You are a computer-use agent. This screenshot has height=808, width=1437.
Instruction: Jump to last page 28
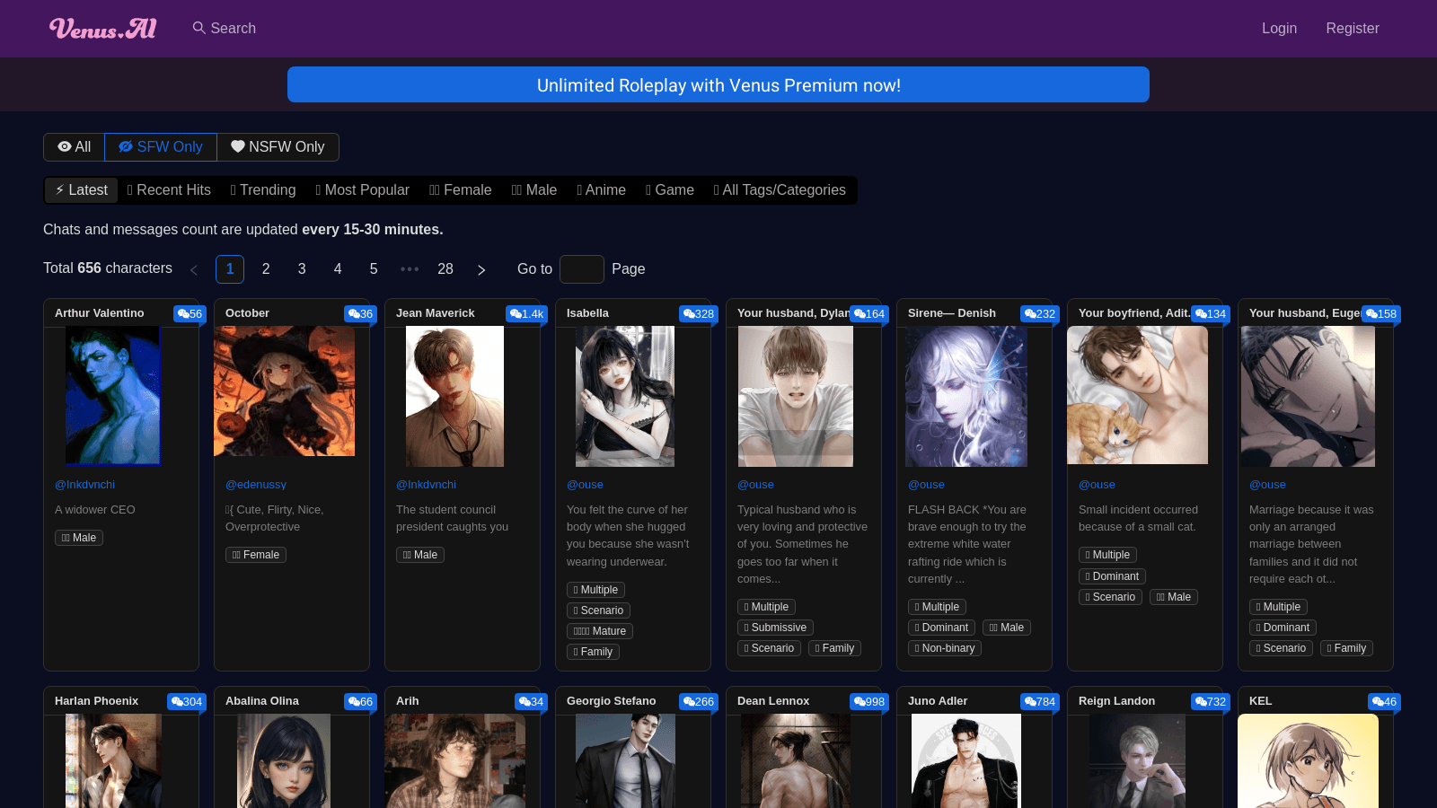click(x=445, y=269)
